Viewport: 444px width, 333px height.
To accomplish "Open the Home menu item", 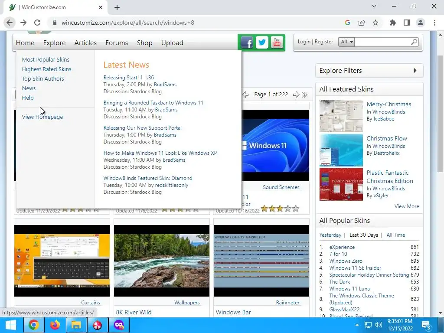I will point(25,43).
